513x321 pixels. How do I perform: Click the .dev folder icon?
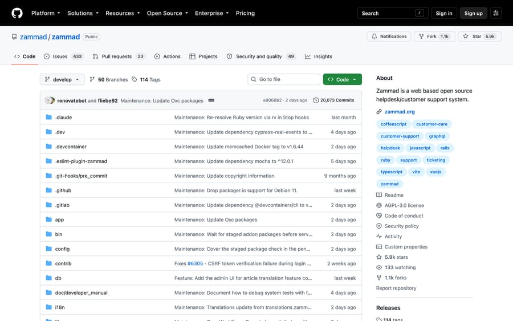49,132
